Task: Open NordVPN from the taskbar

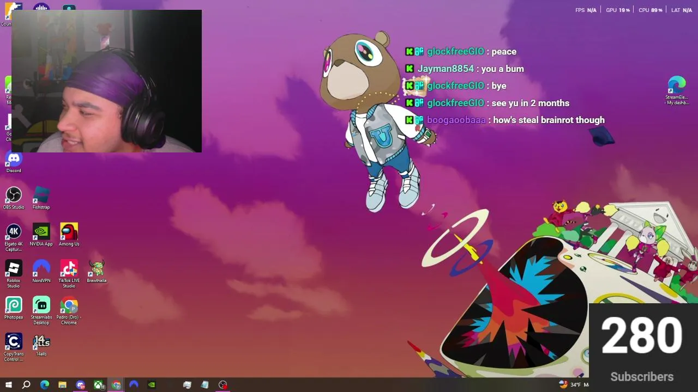Action: (134, 385)
